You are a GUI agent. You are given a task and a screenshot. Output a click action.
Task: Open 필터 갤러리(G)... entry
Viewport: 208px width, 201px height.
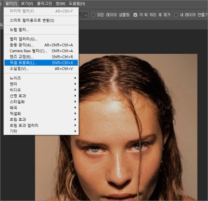tap(41, 39)
